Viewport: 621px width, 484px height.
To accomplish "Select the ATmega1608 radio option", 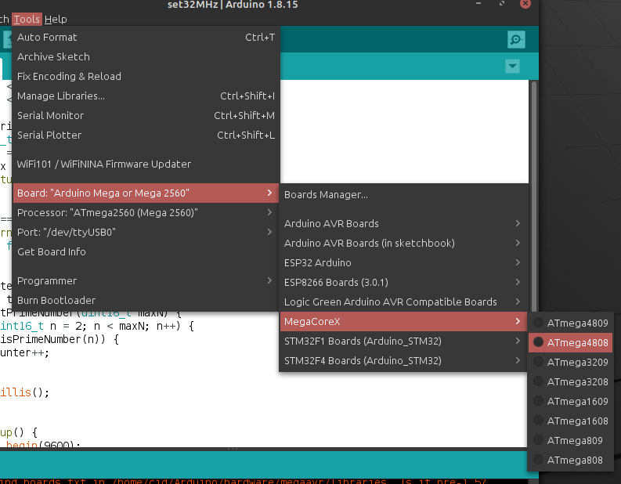I will click(571, 421).
